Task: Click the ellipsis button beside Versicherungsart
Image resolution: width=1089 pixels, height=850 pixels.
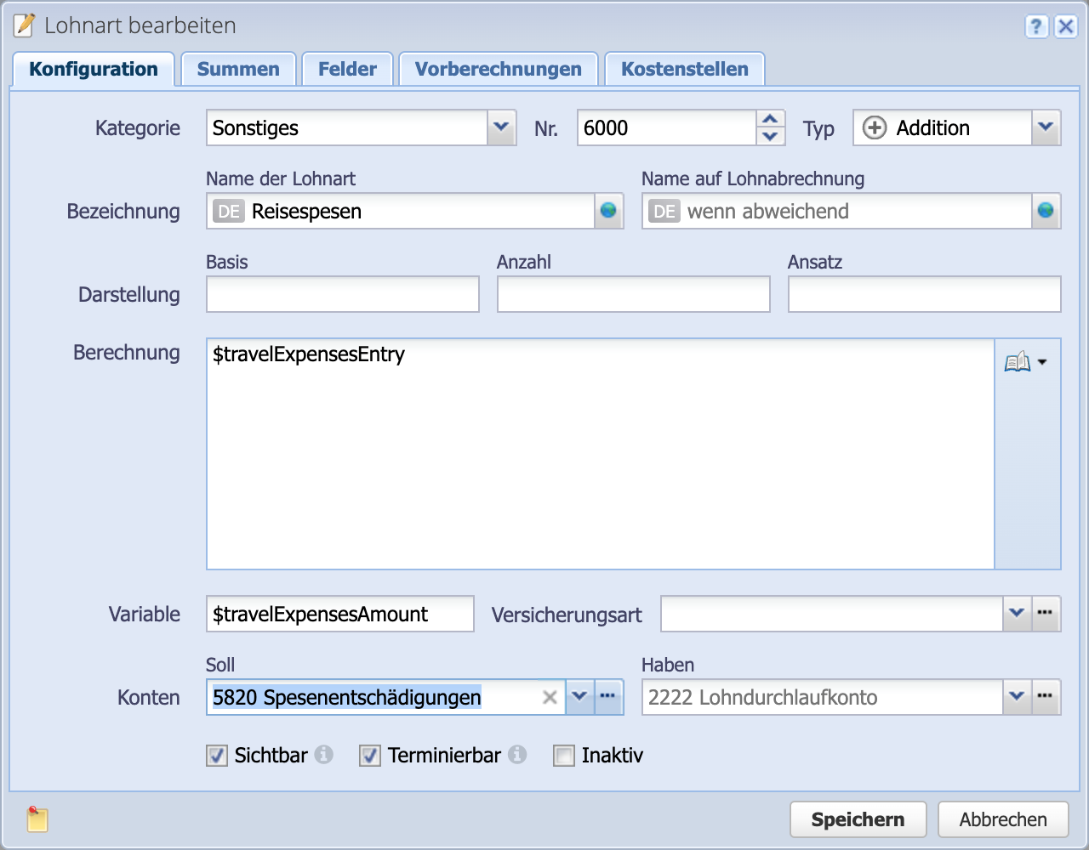Action: point(1046,614)
